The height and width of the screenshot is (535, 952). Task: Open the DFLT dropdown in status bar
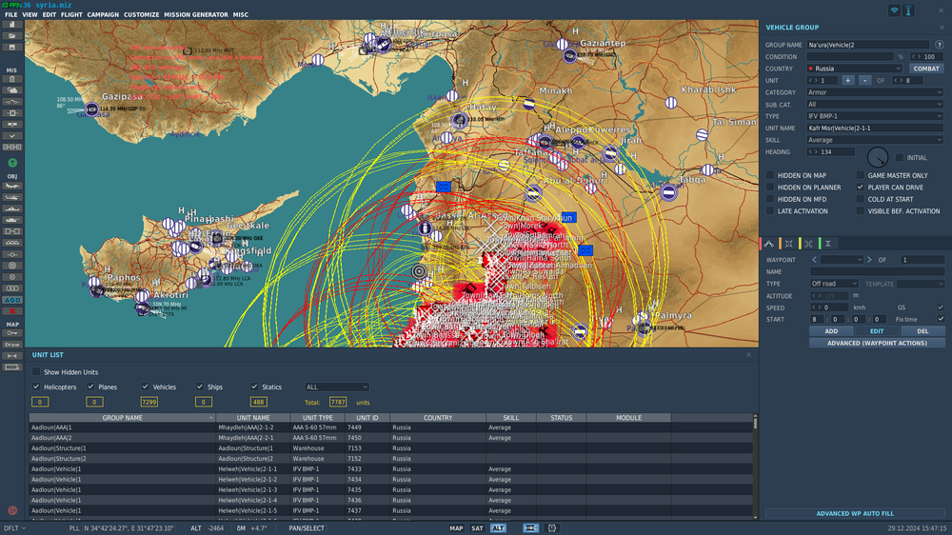tap(15, 528)
